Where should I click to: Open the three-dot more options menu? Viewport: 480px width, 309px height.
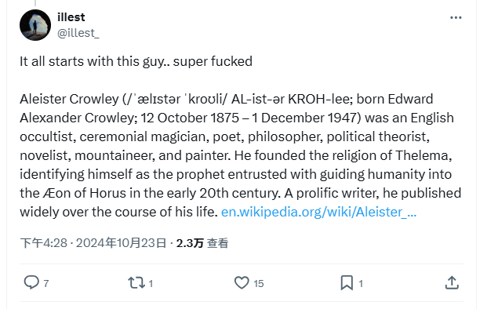[x=456, y=18]
